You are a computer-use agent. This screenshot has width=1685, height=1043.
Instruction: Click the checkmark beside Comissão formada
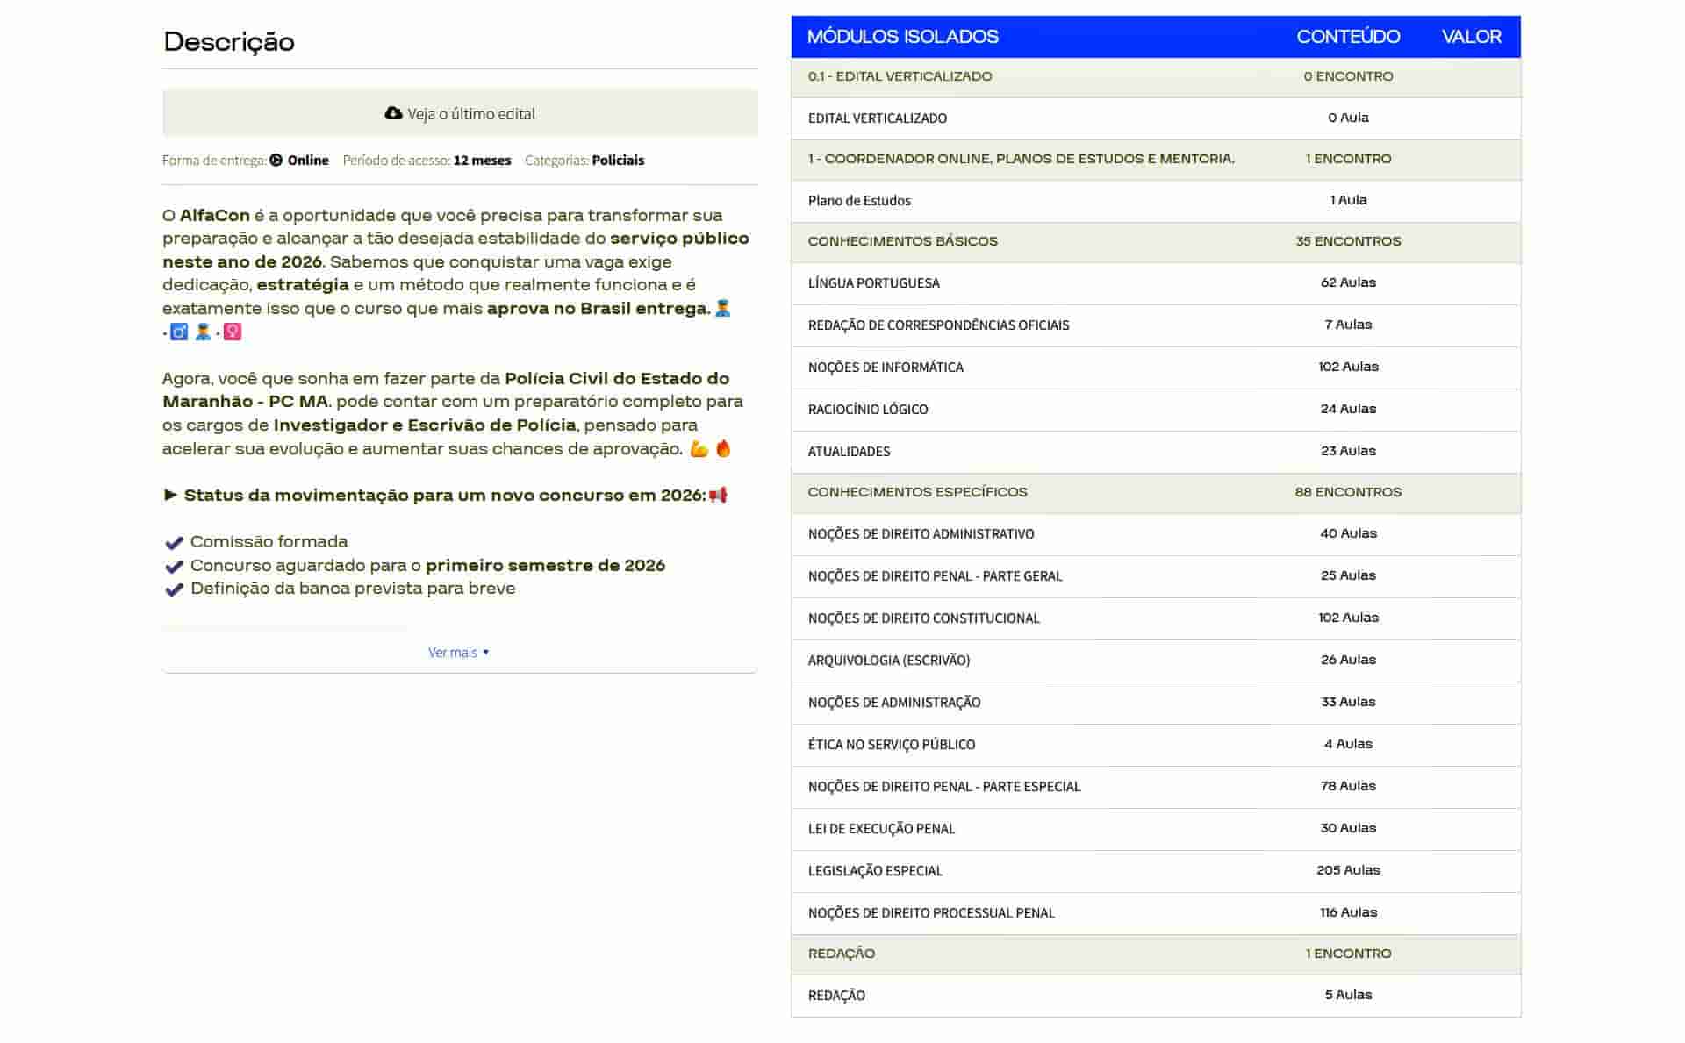coord(174,543)
